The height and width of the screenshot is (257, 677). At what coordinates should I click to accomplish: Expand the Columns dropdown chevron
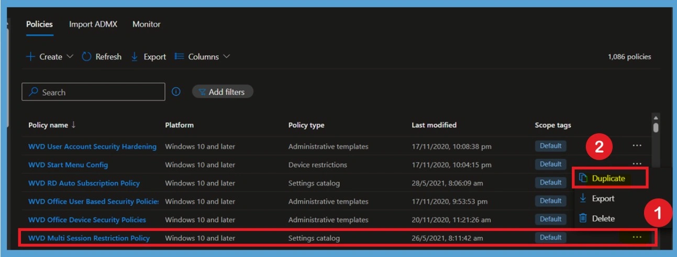pos(226,56)
